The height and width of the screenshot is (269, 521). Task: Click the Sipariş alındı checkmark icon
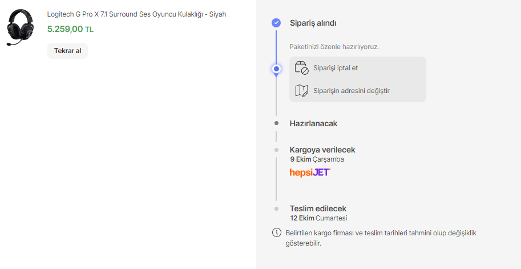(276, 23)
